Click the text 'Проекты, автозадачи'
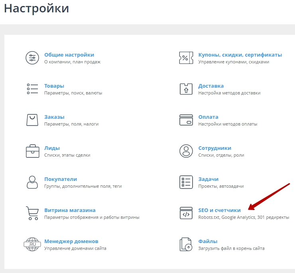Image resolution: width=295 pixels, height=273 pixels. [x=221, y=186]
